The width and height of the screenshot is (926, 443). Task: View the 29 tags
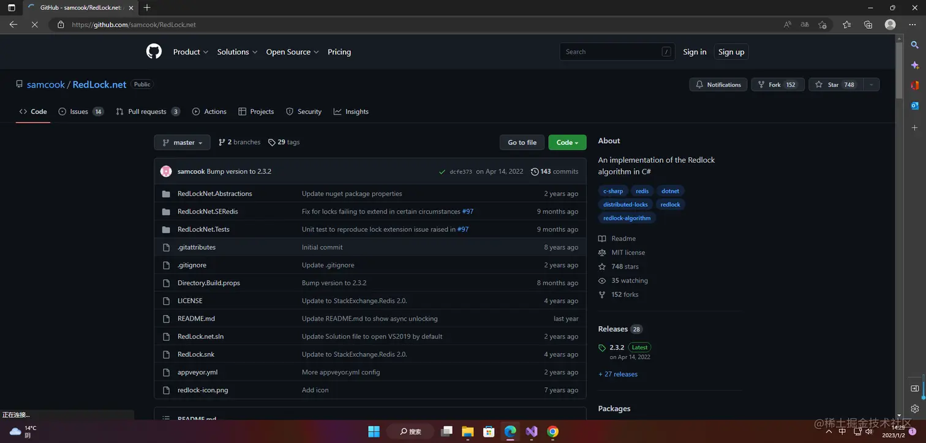[x=284, y=142]
